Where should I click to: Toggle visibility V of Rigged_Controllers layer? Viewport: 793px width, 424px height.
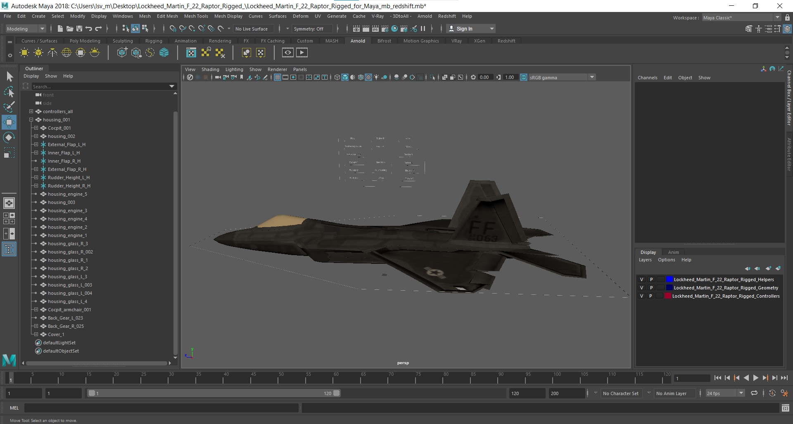(641, 296)
